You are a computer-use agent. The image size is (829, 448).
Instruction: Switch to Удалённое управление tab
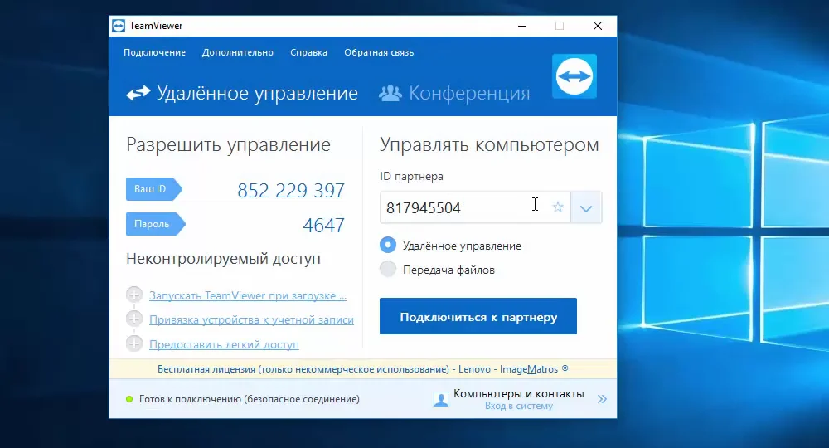241,93
